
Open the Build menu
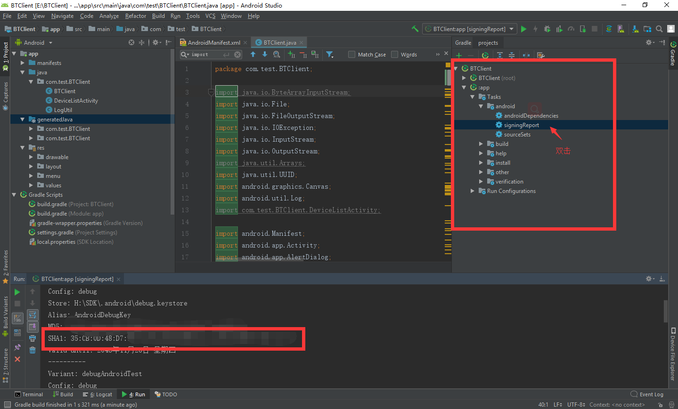click(158, 16)
